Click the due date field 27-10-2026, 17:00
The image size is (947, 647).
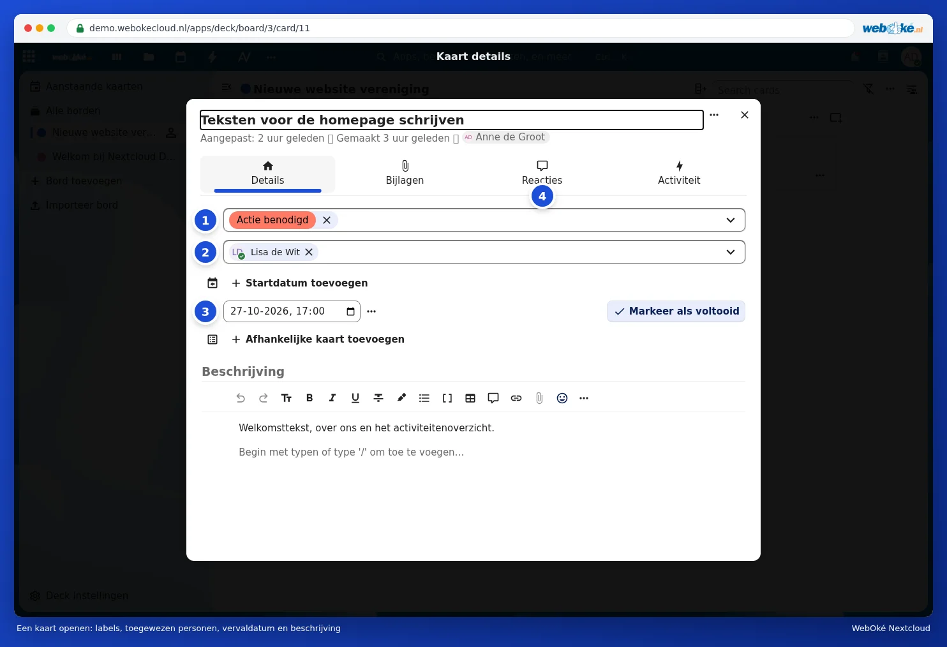tap(292, 311)
